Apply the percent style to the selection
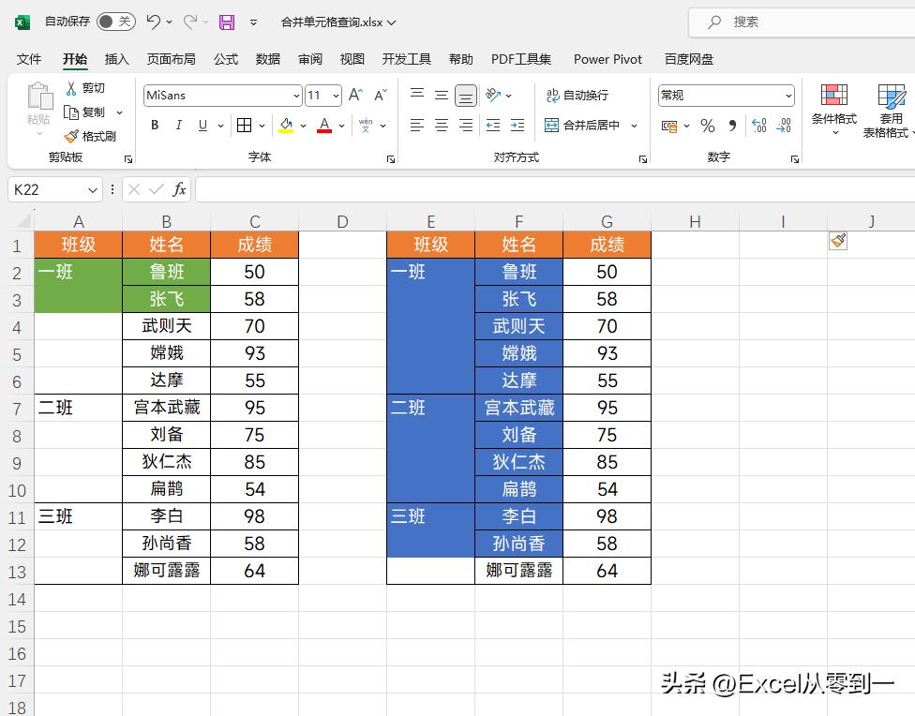Viewport: 915px width, 716px height. (707, 127)
